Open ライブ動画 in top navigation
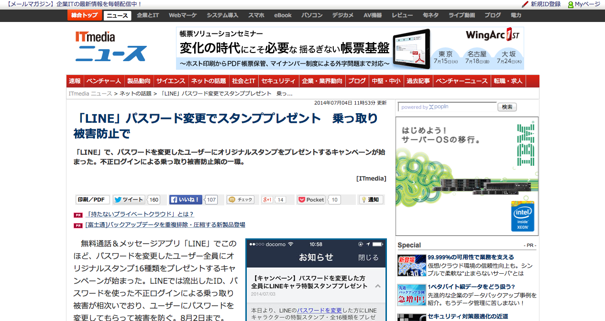 462,15
